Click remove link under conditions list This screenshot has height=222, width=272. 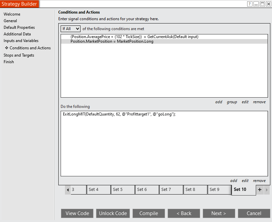tap(259, 102)
